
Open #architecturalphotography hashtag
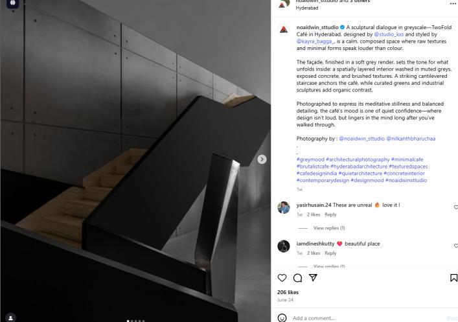pyautogui.click(x=358, y=159)
